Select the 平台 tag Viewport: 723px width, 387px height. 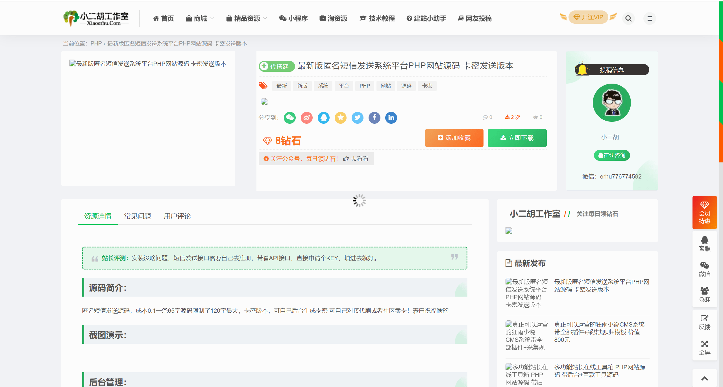tap(344, 86)
